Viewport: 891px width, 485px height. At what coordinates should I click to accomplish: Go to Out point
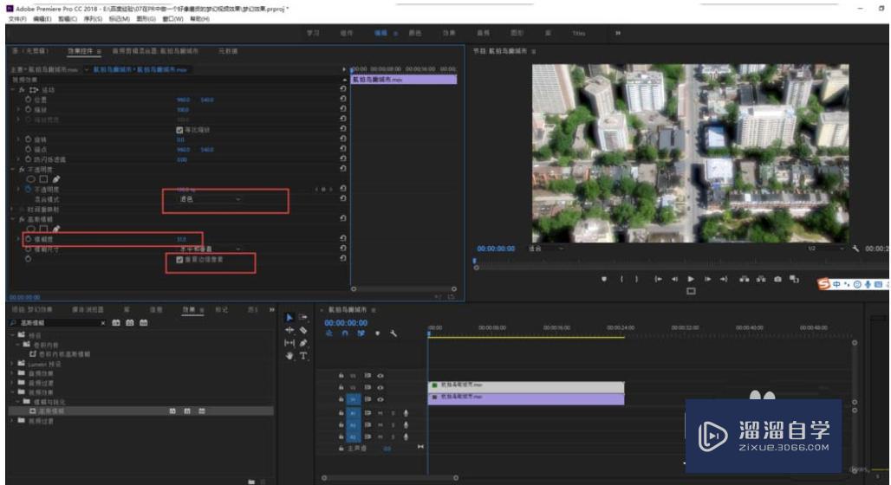(724, 279)
